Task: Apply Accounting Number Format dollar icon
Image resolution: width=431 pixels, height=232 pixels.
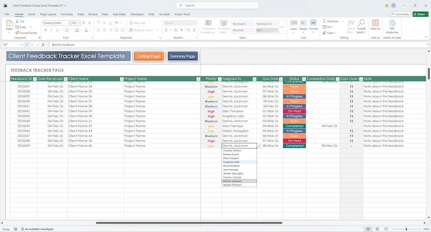Action: point(166,30)
